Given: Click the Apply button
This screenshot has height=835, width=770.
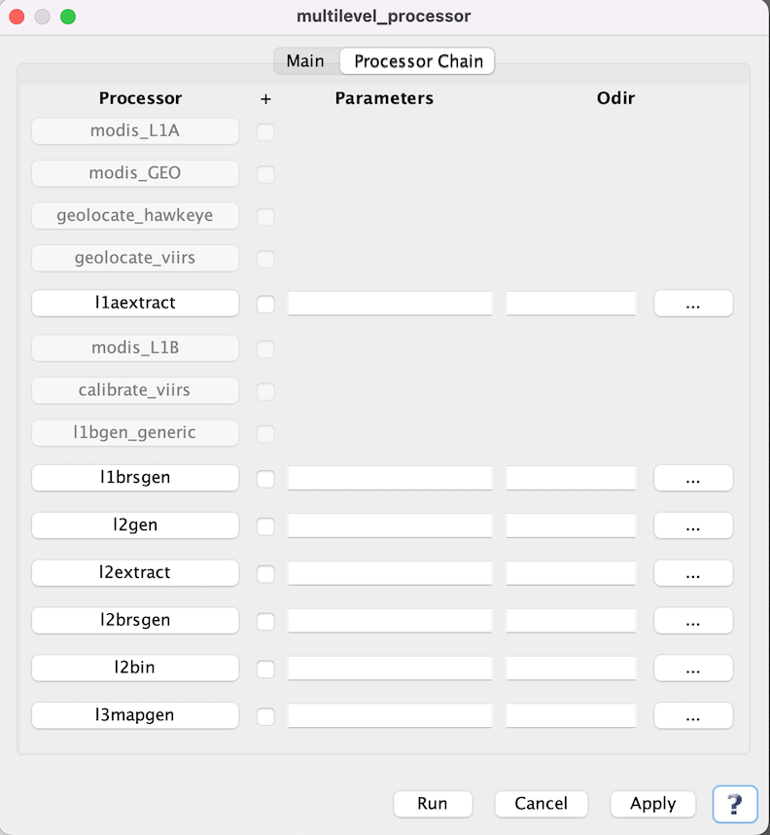Looking at the screenshot, I should (x=652, y=804).
